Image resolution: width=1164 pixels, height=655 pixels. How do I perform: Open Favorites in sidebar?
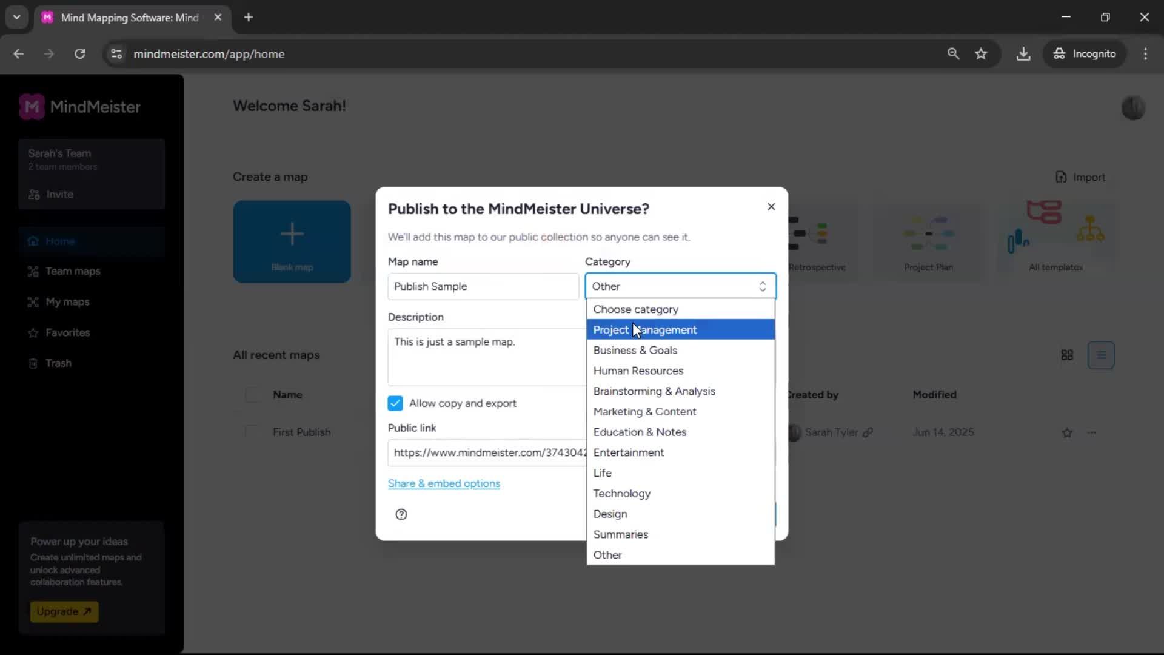67,332
